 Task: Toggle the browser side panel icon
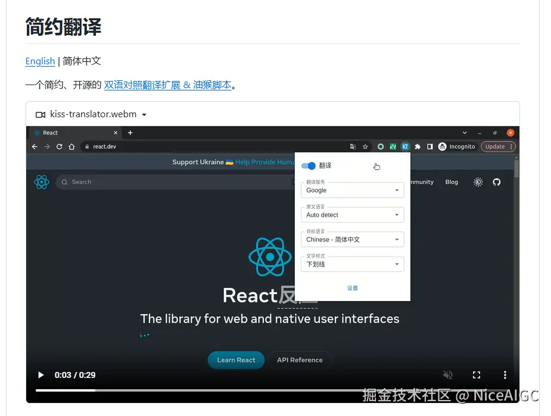tap(429, 147)
